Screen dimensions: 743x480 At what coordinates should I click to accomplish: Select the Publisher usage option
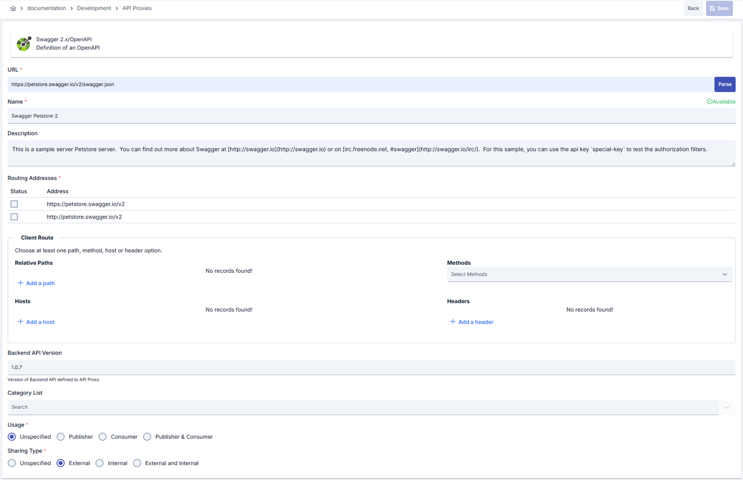click(60, 437)
